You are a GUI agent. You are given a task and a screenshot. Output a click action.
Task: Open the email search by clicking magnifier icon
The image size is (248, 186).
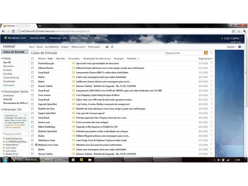pos(206,53)
